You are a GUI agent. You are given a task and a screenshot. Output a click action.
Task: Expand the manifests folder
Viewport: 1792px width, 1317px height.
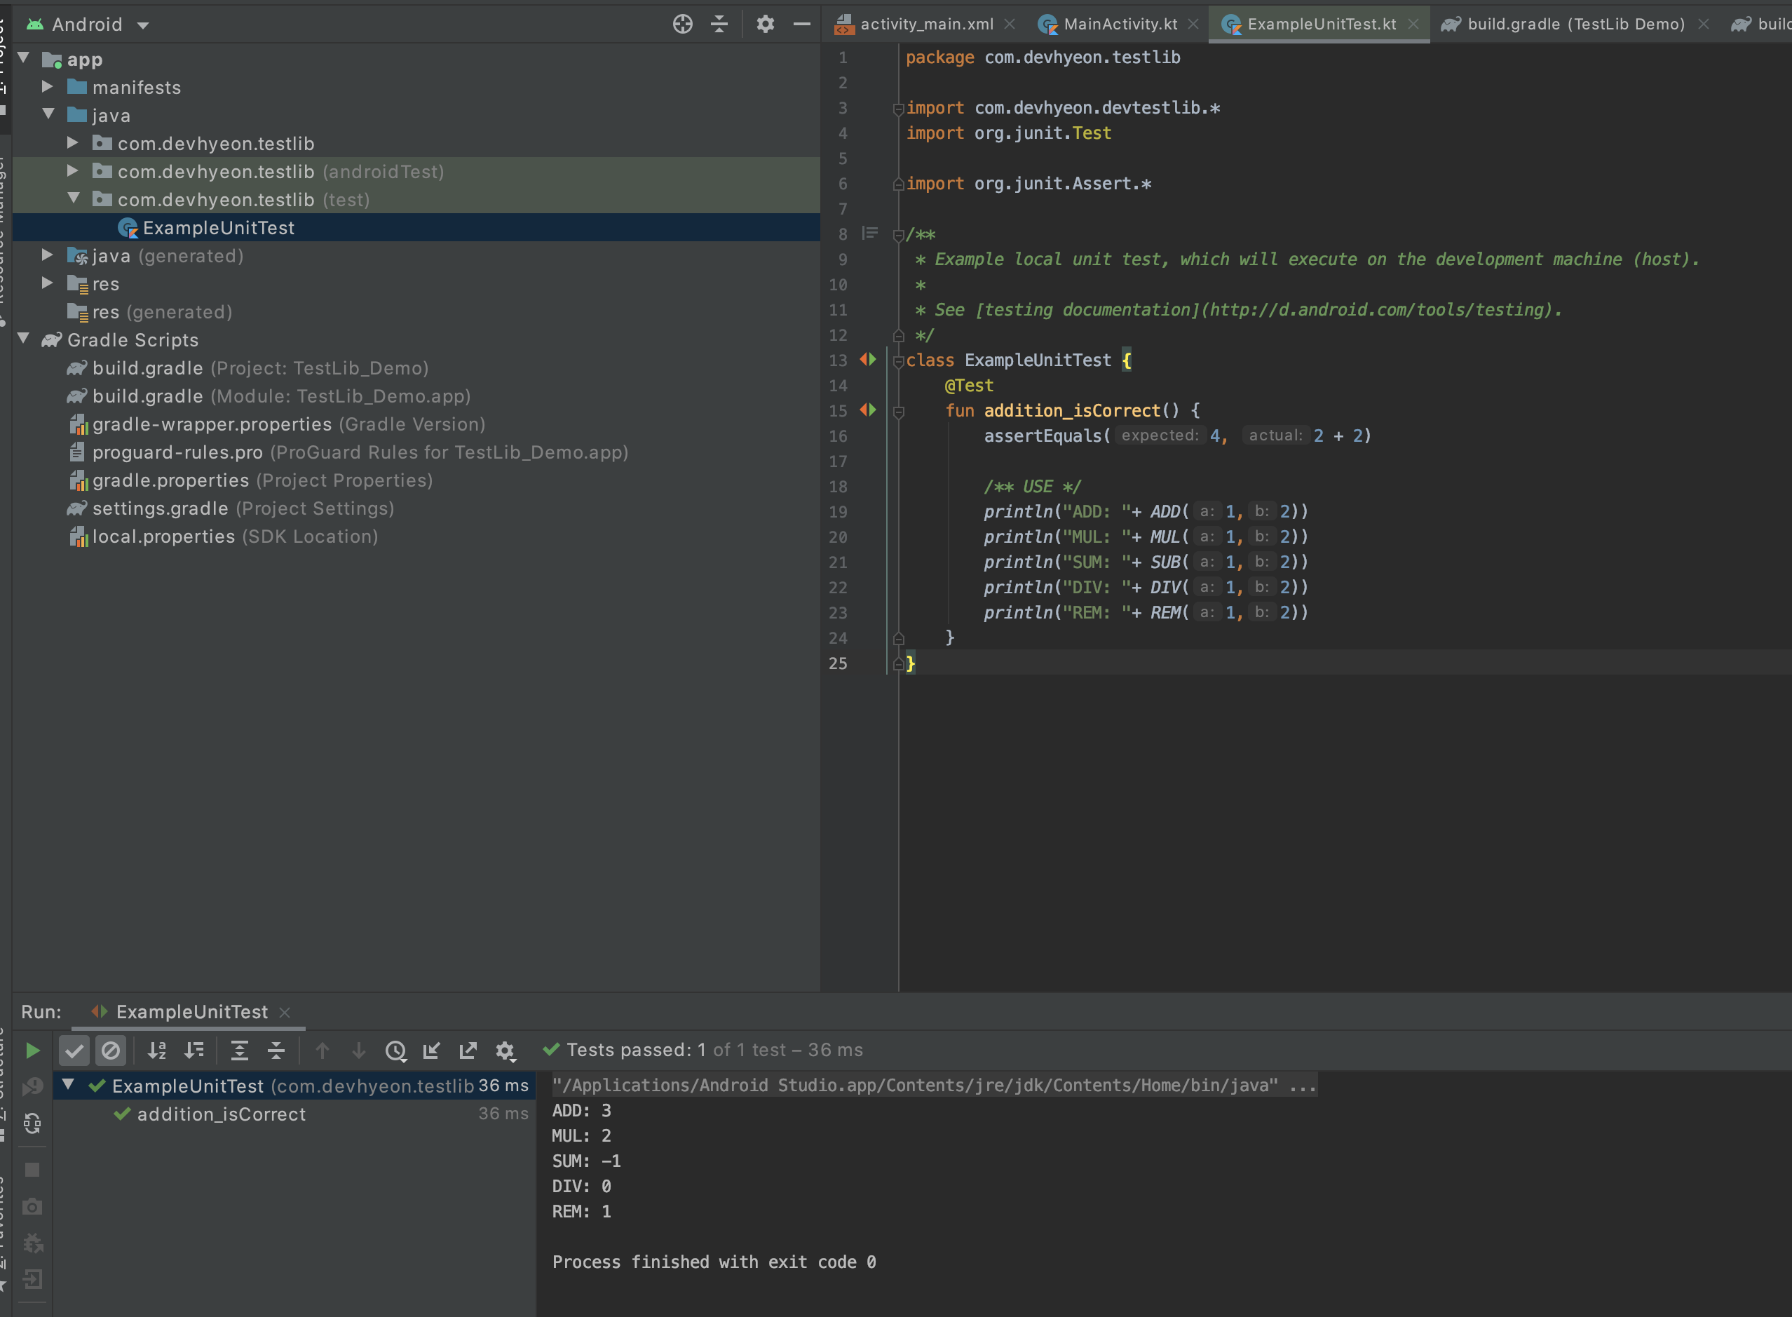[48, 86]
